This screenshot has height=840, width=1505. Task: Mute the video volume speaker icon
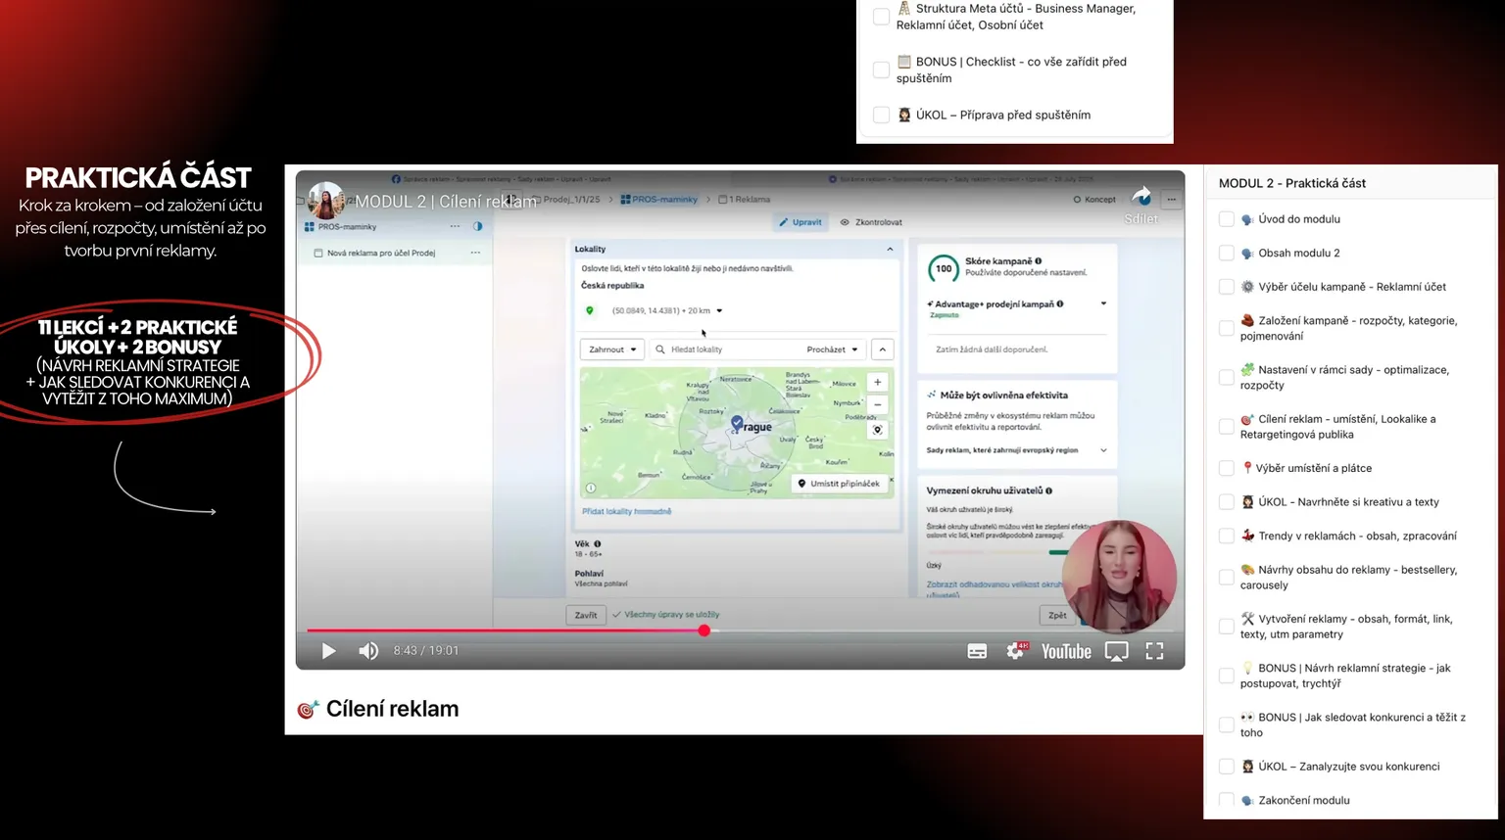[368, 651]
